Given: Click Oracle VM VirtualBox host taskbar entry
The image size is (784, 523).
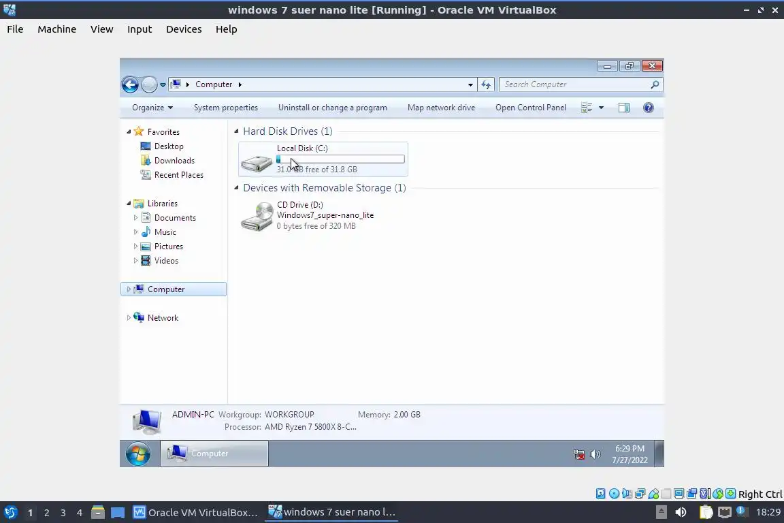Looking at the screenshot, I should click(195, 513).
